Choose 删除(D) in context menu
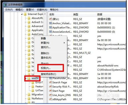The height and width of the screenshot is (105, 128). pos(45,53)
